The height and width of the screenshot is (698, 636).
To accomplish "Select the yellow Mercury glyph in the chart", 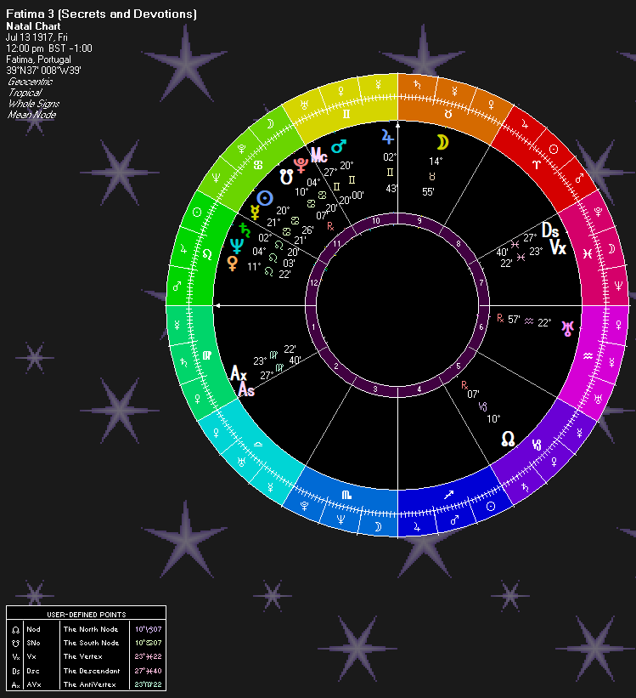I will tap(255, 213).
